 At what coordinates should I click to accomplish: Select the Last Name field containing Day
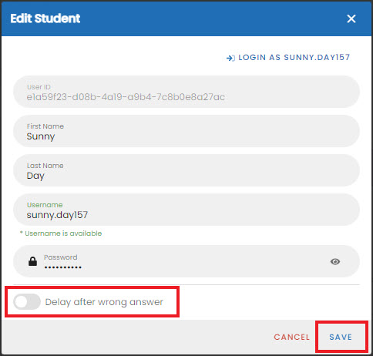click(x=186, y=170)
